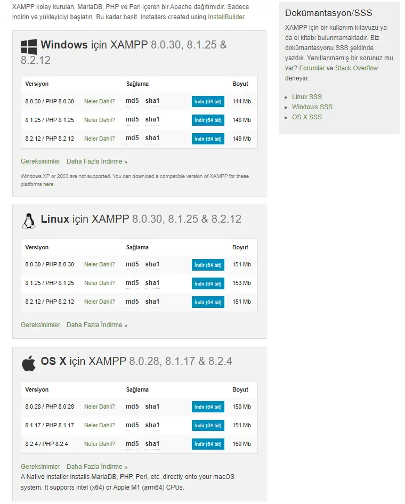Open the InstallBuilder link
Image resolution: width=405 pixels, height=504 pixels.
pos(226,17)
